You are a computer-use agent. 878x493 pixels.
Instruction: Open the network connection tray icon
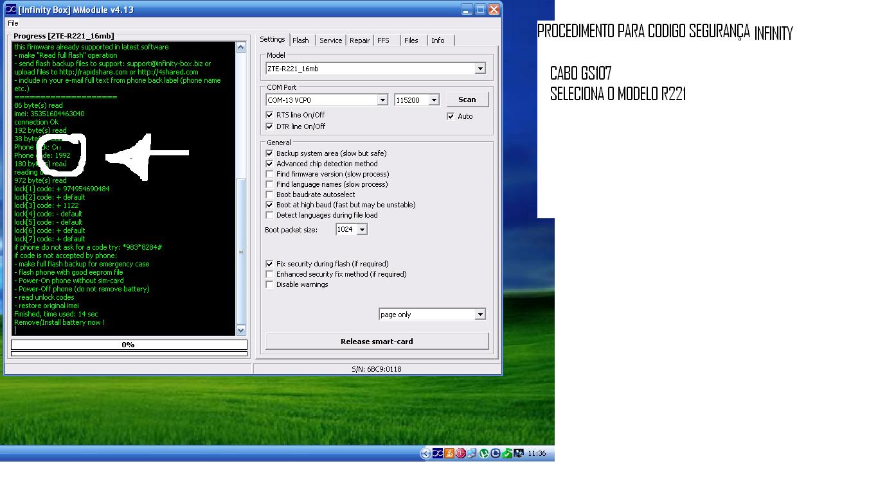(472, 453)
